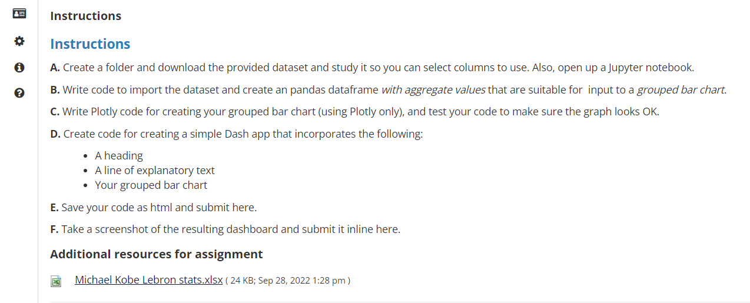
Task: Open the gear settings icon in sidebar
Action: coord(19,41)
